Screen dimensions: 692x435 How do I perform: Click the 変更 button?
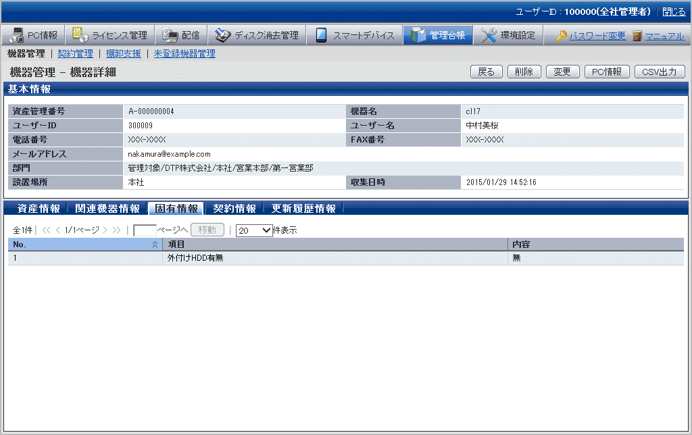[x=563, y=72]
